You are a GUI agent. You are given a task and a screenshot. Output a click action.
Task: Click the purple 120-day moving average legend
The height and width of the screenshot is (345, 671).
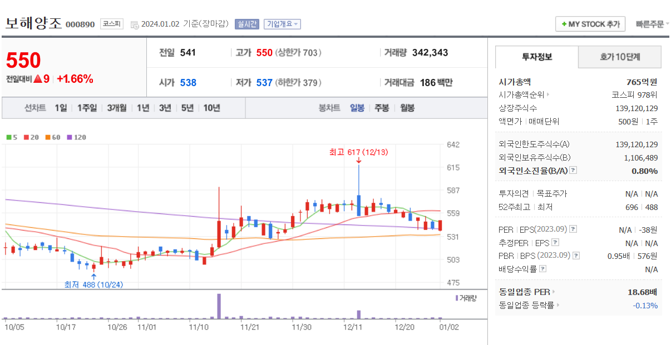76,137
